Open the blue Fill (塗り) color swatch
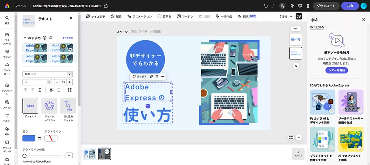This screenshot has width=370, height=165. [29, 138]
